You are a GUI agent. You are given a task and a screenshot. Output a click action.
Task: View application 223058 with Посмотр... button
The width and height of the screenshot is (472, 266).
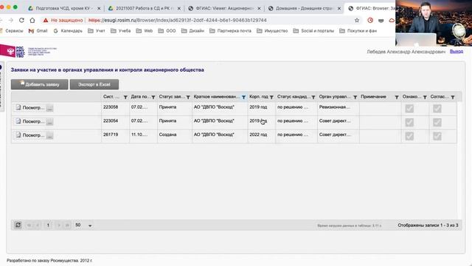tap(29, 108)
